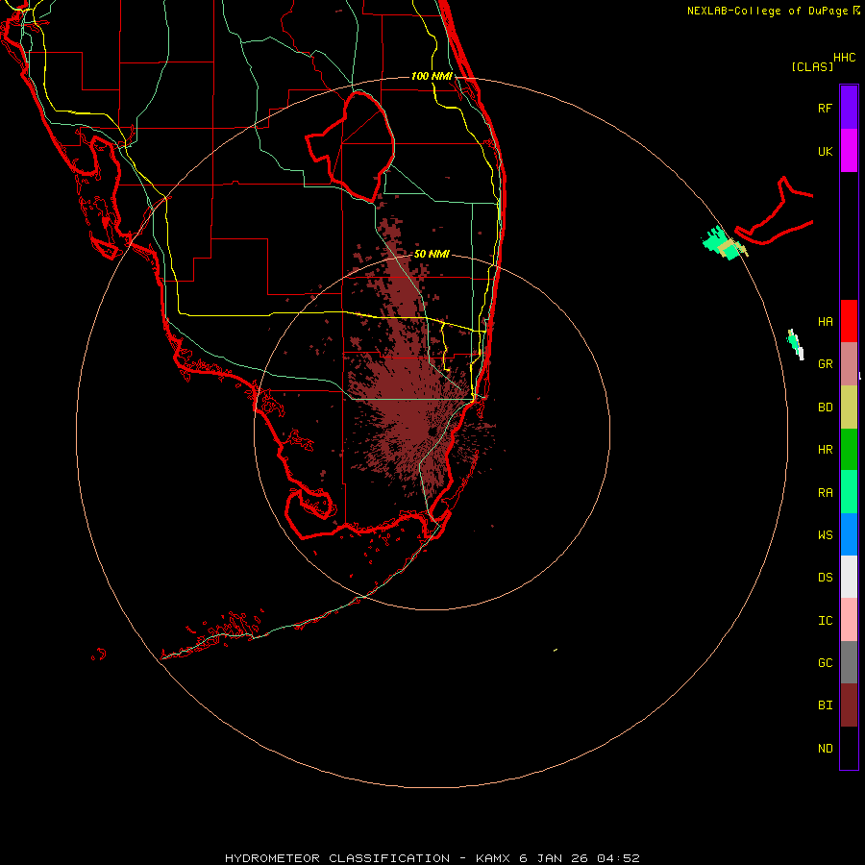Click the HA legend label

coord(825,321)
